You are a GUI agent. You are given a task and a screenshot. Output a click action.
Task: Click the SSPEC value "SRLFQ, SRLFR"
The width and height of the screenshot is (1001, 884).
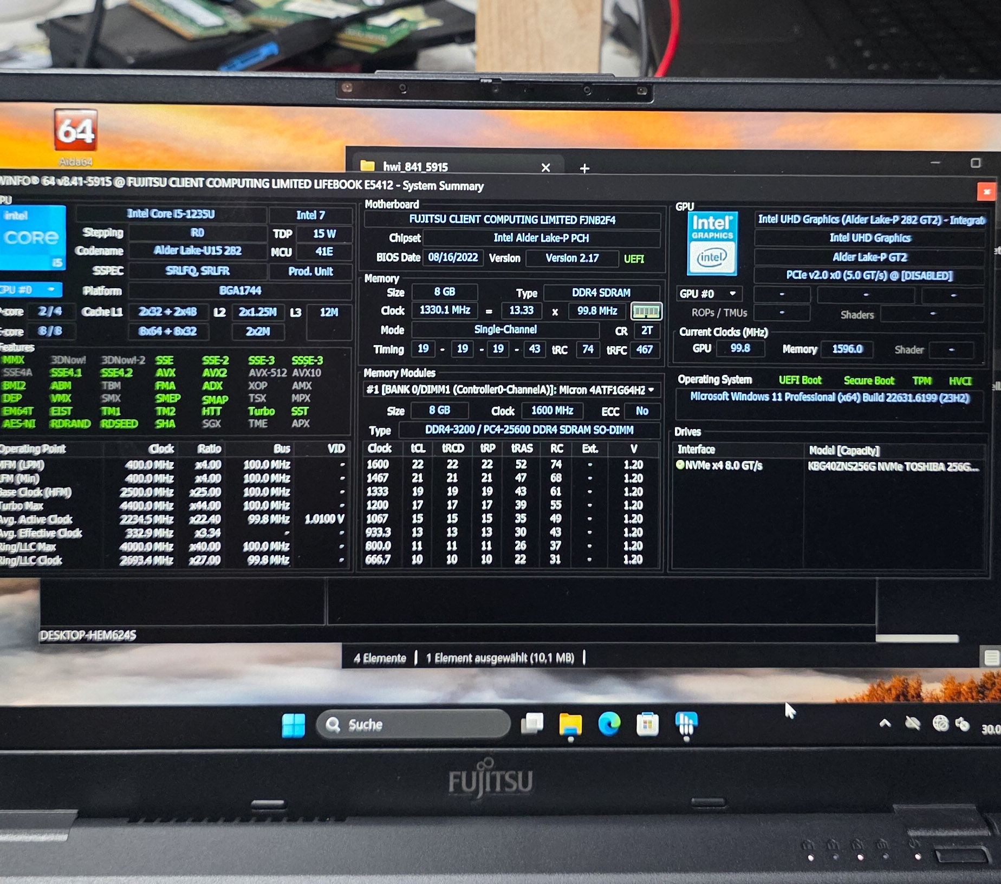click(198, 271)
